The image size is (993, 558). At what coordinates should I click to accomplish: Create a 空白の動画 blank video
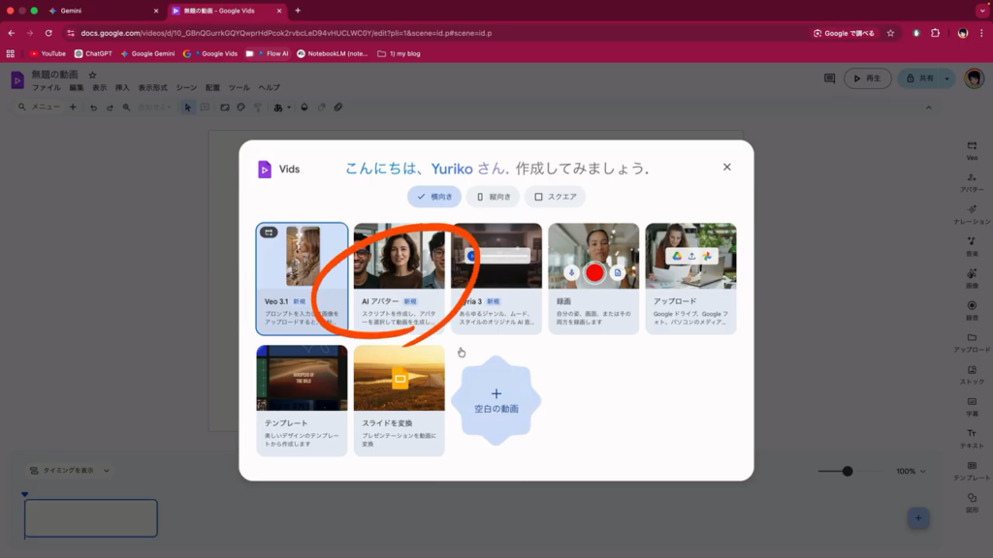coord(496,400)
